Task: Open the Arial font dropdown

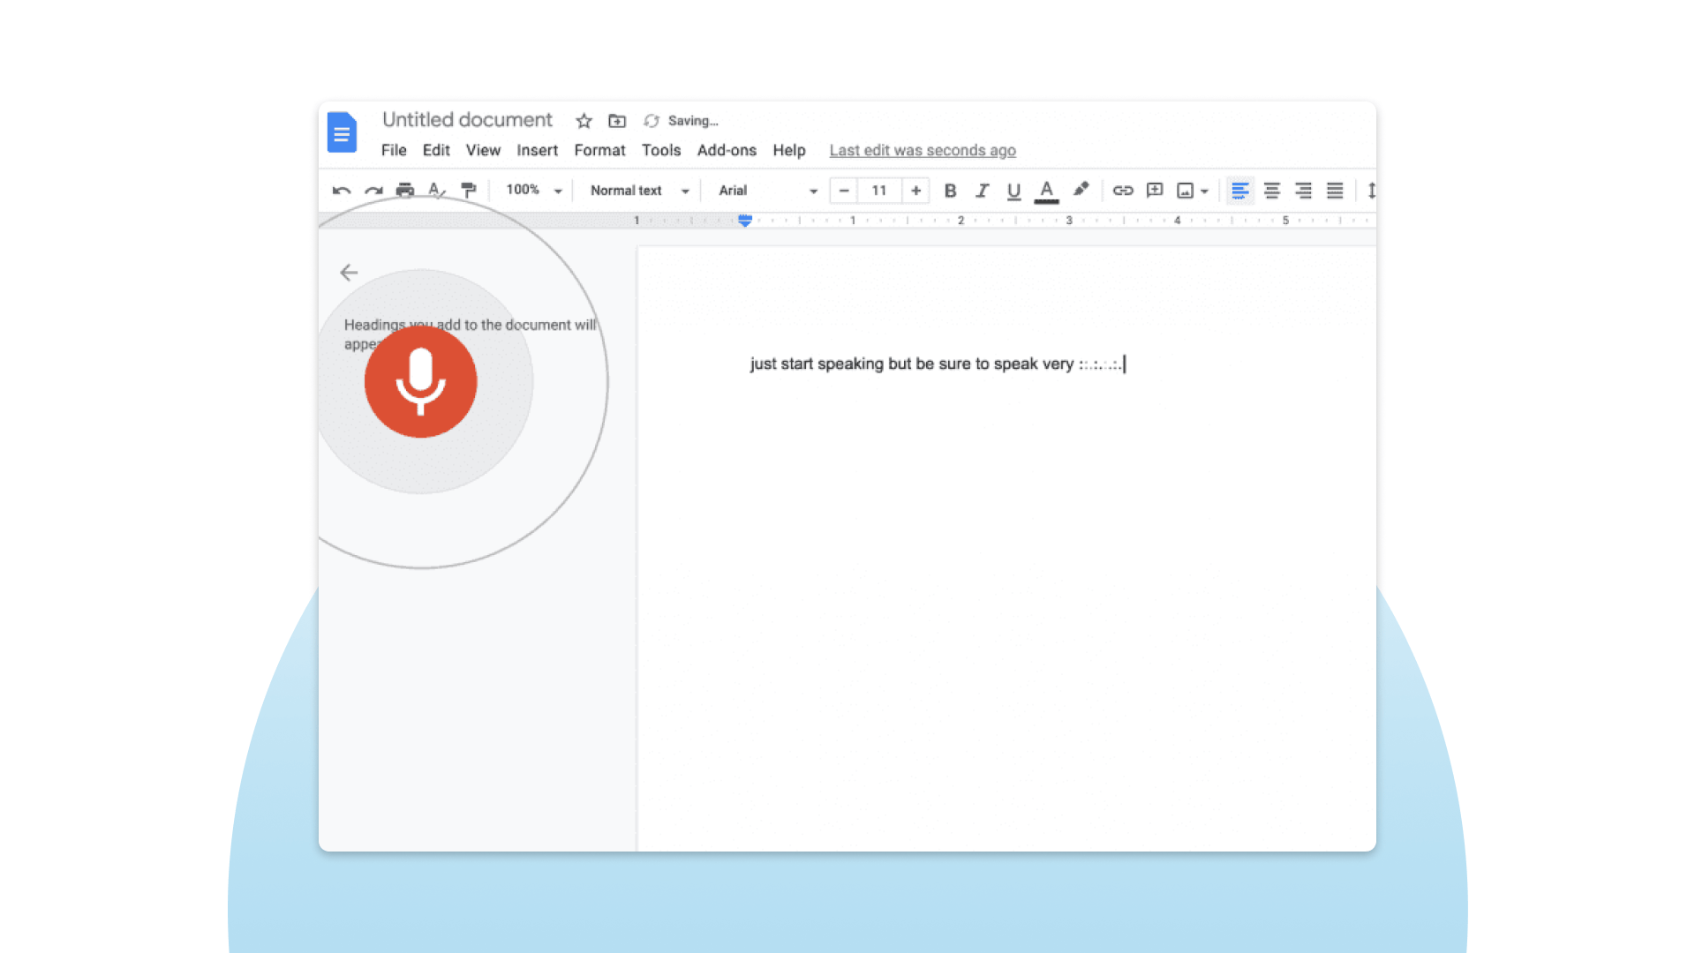Action: (x=767, y=191)
